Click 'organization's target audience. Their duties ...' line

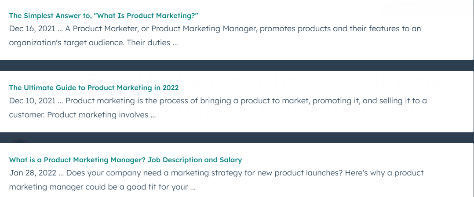(x=93, y=43)
